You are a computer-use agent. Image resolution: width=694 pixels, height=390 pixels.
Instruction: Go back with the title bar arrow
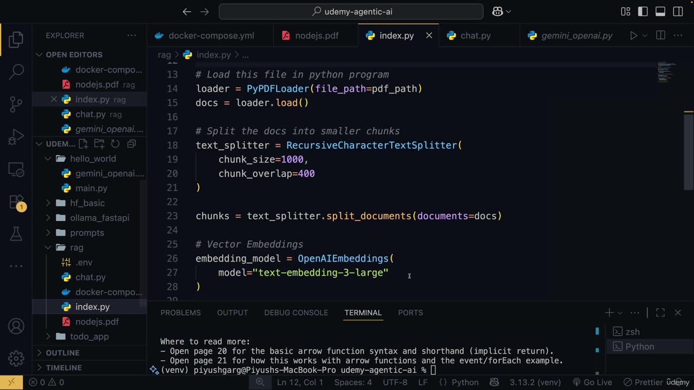[187, 11]
